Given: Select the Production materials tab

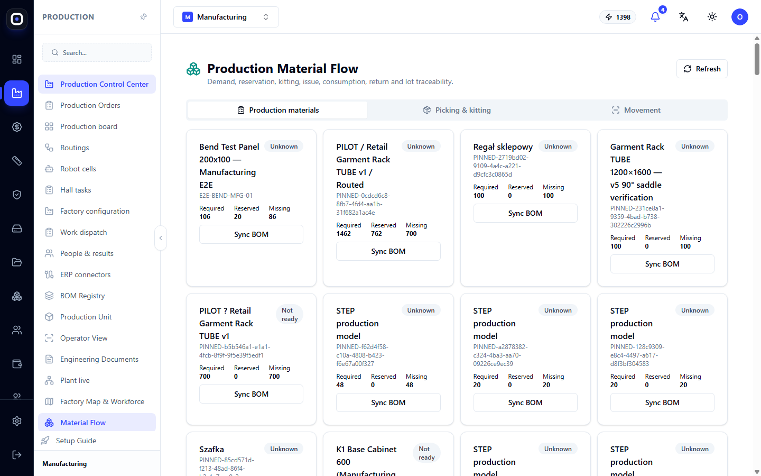Looking at the screenshot, I should [278, 110].
